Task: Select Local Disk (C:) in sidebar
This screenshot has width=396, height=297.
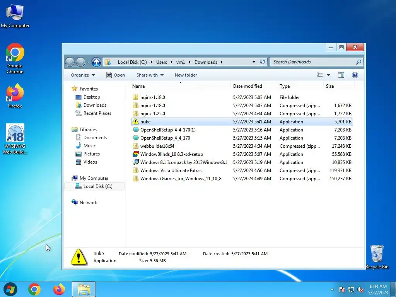Action: click(94, 186)
